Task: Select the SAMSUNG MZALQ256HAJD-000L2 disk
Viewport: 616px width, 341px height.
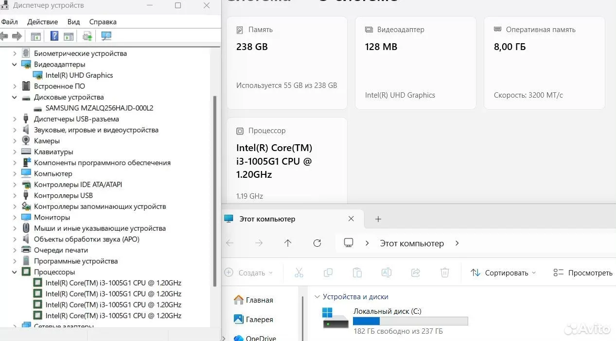Action: [x=99, y=108]
